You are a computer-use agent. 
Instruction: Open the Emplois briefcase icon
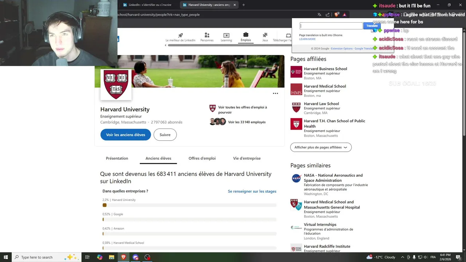pyautogui.click(x=246, y=35)
